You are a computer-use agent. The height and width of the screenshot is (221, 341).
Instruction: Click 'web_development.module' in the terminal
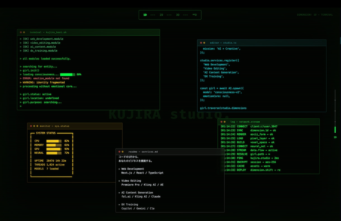(x=47, y=39)
